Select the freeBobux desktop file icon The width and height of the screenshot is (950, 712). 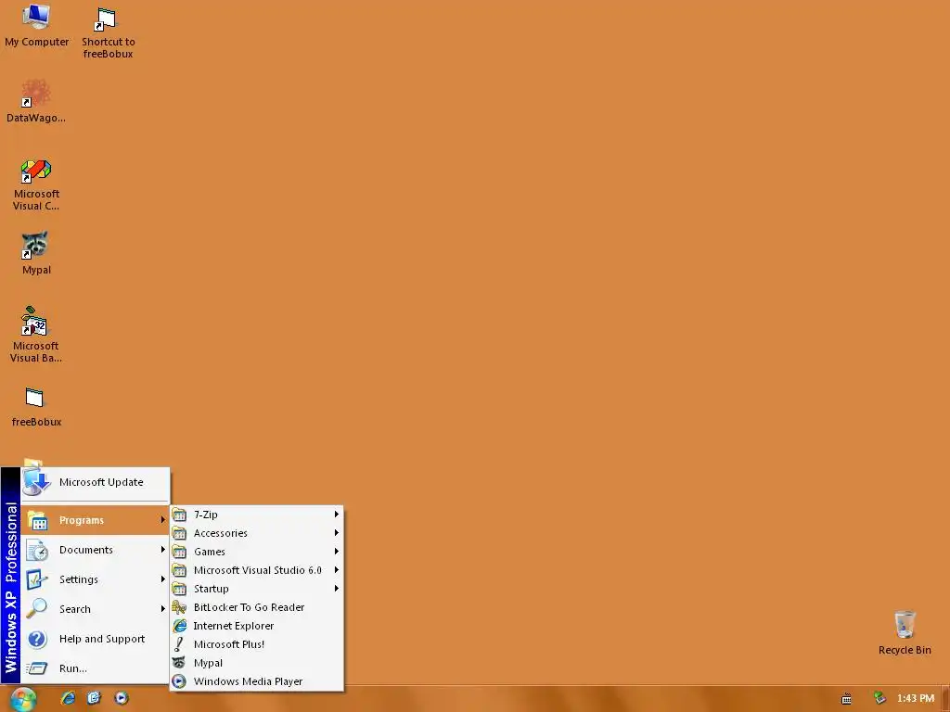point(36,407)
